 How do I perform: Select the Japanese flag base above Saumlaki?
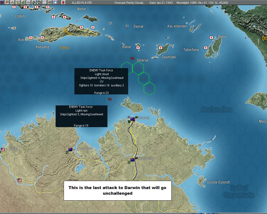pyautogui.click(x=161, y=48)
